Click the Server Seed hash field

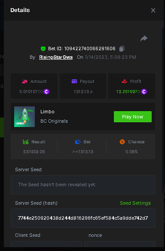[83, 218]
